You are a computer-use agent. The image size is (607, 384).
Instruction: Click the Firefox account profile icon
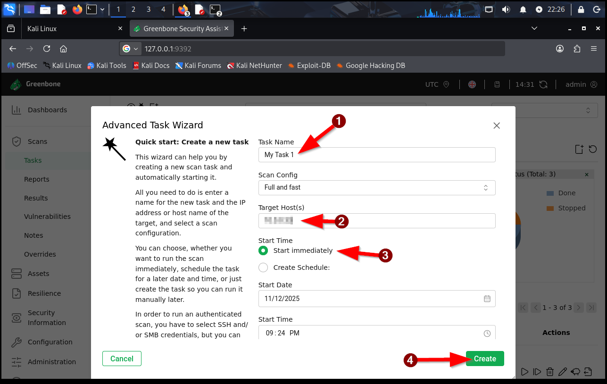[x=560, y=49]
